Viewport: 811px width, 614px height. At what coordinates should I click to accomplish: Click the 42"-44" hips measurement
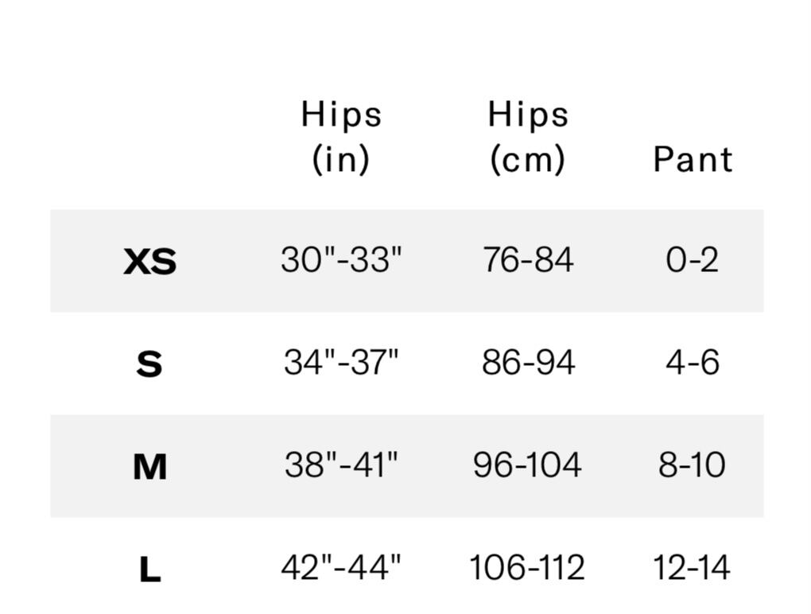coord(341,567)
